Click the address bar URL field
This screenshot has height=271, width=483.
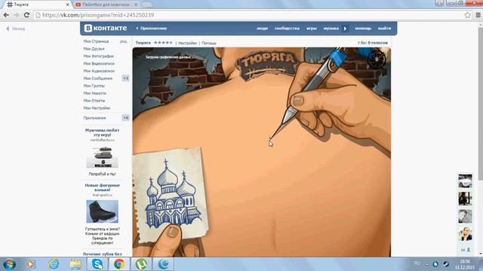point(248,15)
